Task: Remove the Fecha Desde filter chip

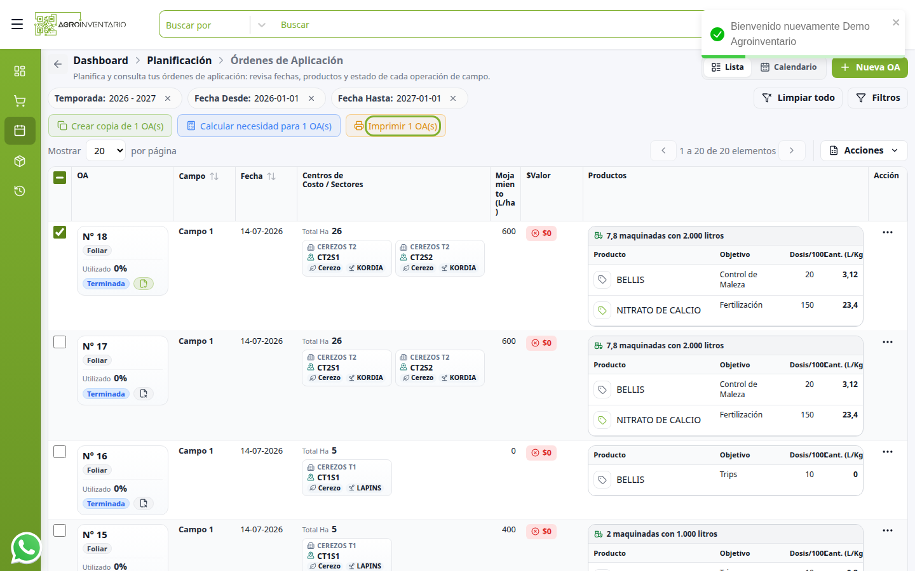Action: 311,98
